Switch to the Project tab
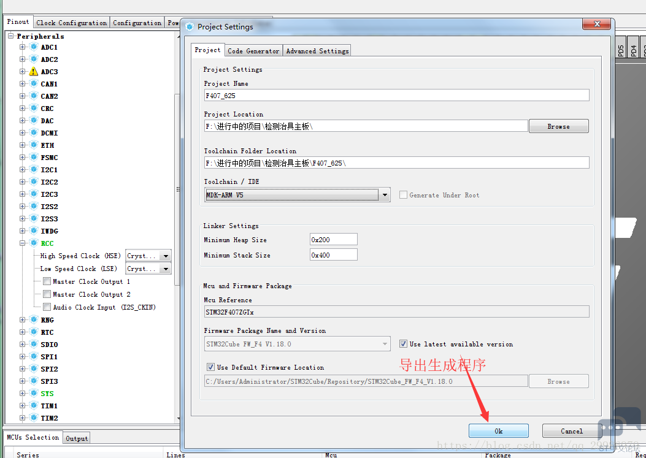646x458 pixels. (207, 50)
